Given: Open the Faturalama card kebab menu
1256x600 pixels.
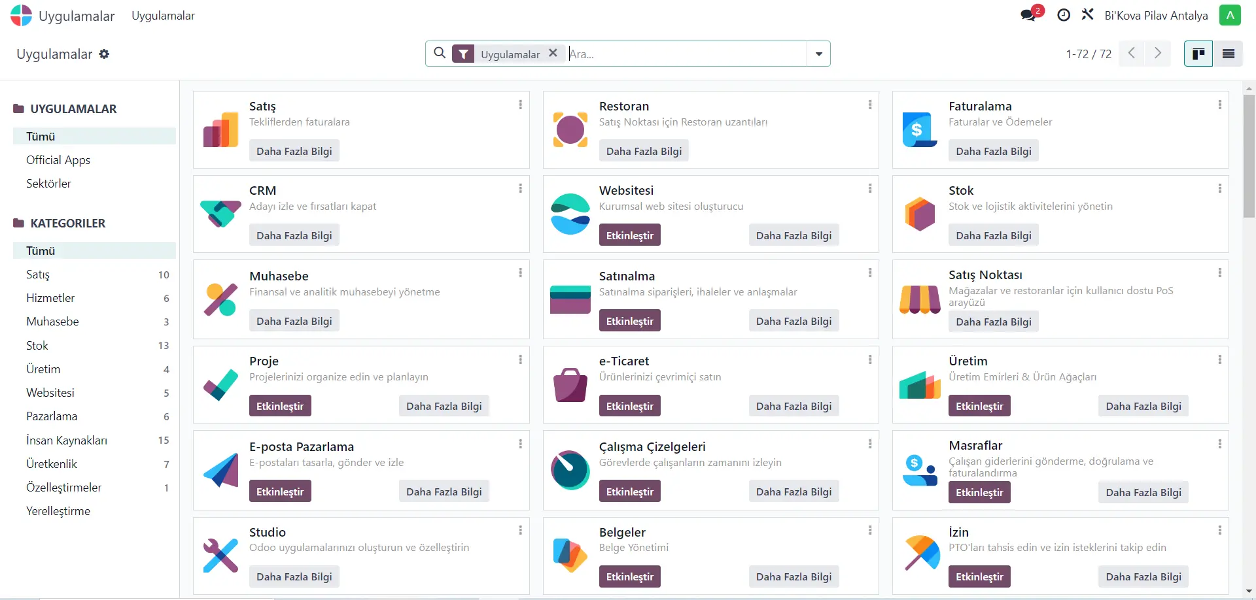Looking at the screenshot, I should pos(1219,105).
